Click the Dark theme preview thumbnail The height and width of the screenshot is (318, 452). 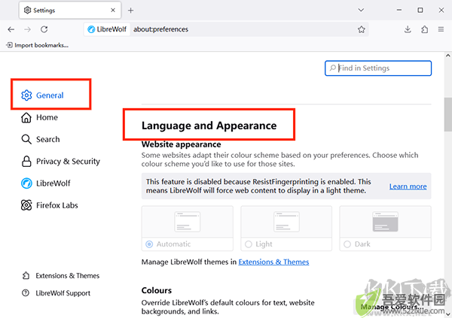386,222
